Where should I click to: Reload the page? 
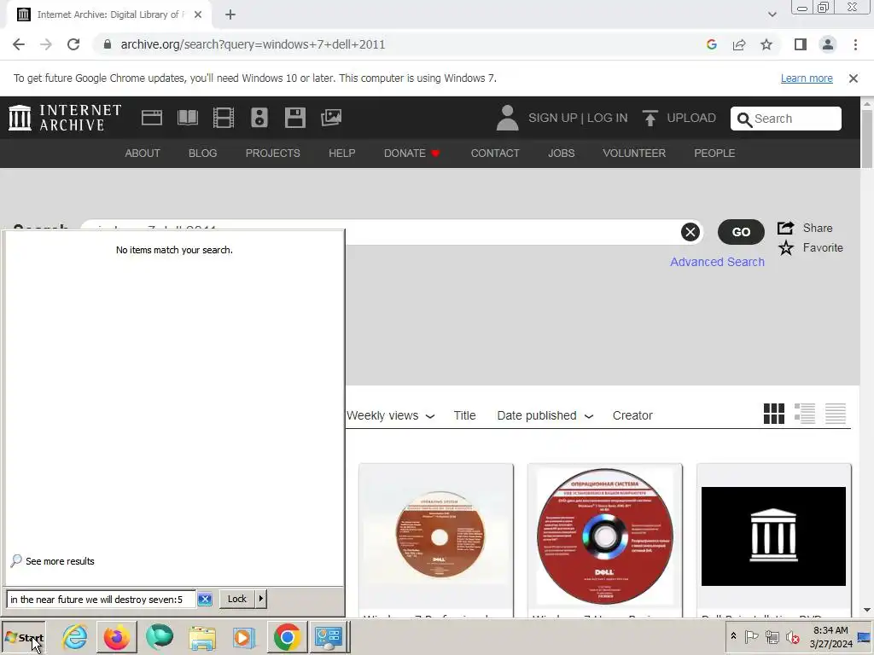point(73,44)
